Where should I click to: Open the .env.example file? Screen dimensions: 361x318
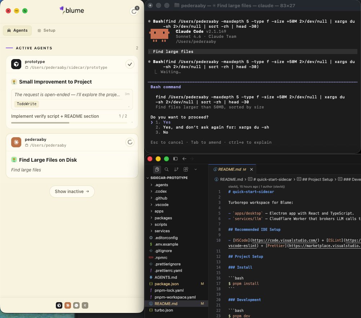point(166,244)
